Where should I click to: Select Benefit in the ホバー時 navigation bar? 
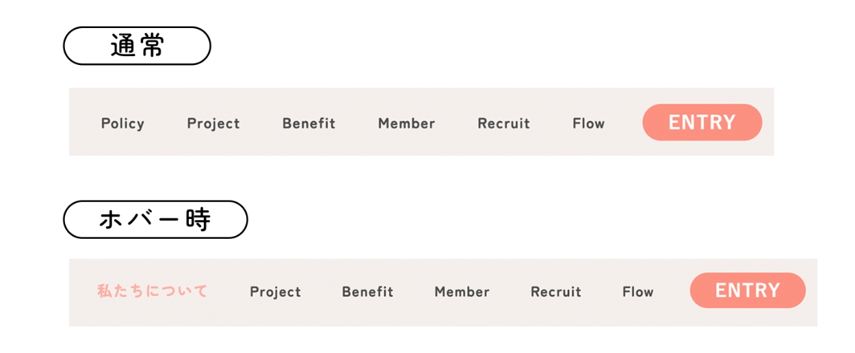click(367, 292)
